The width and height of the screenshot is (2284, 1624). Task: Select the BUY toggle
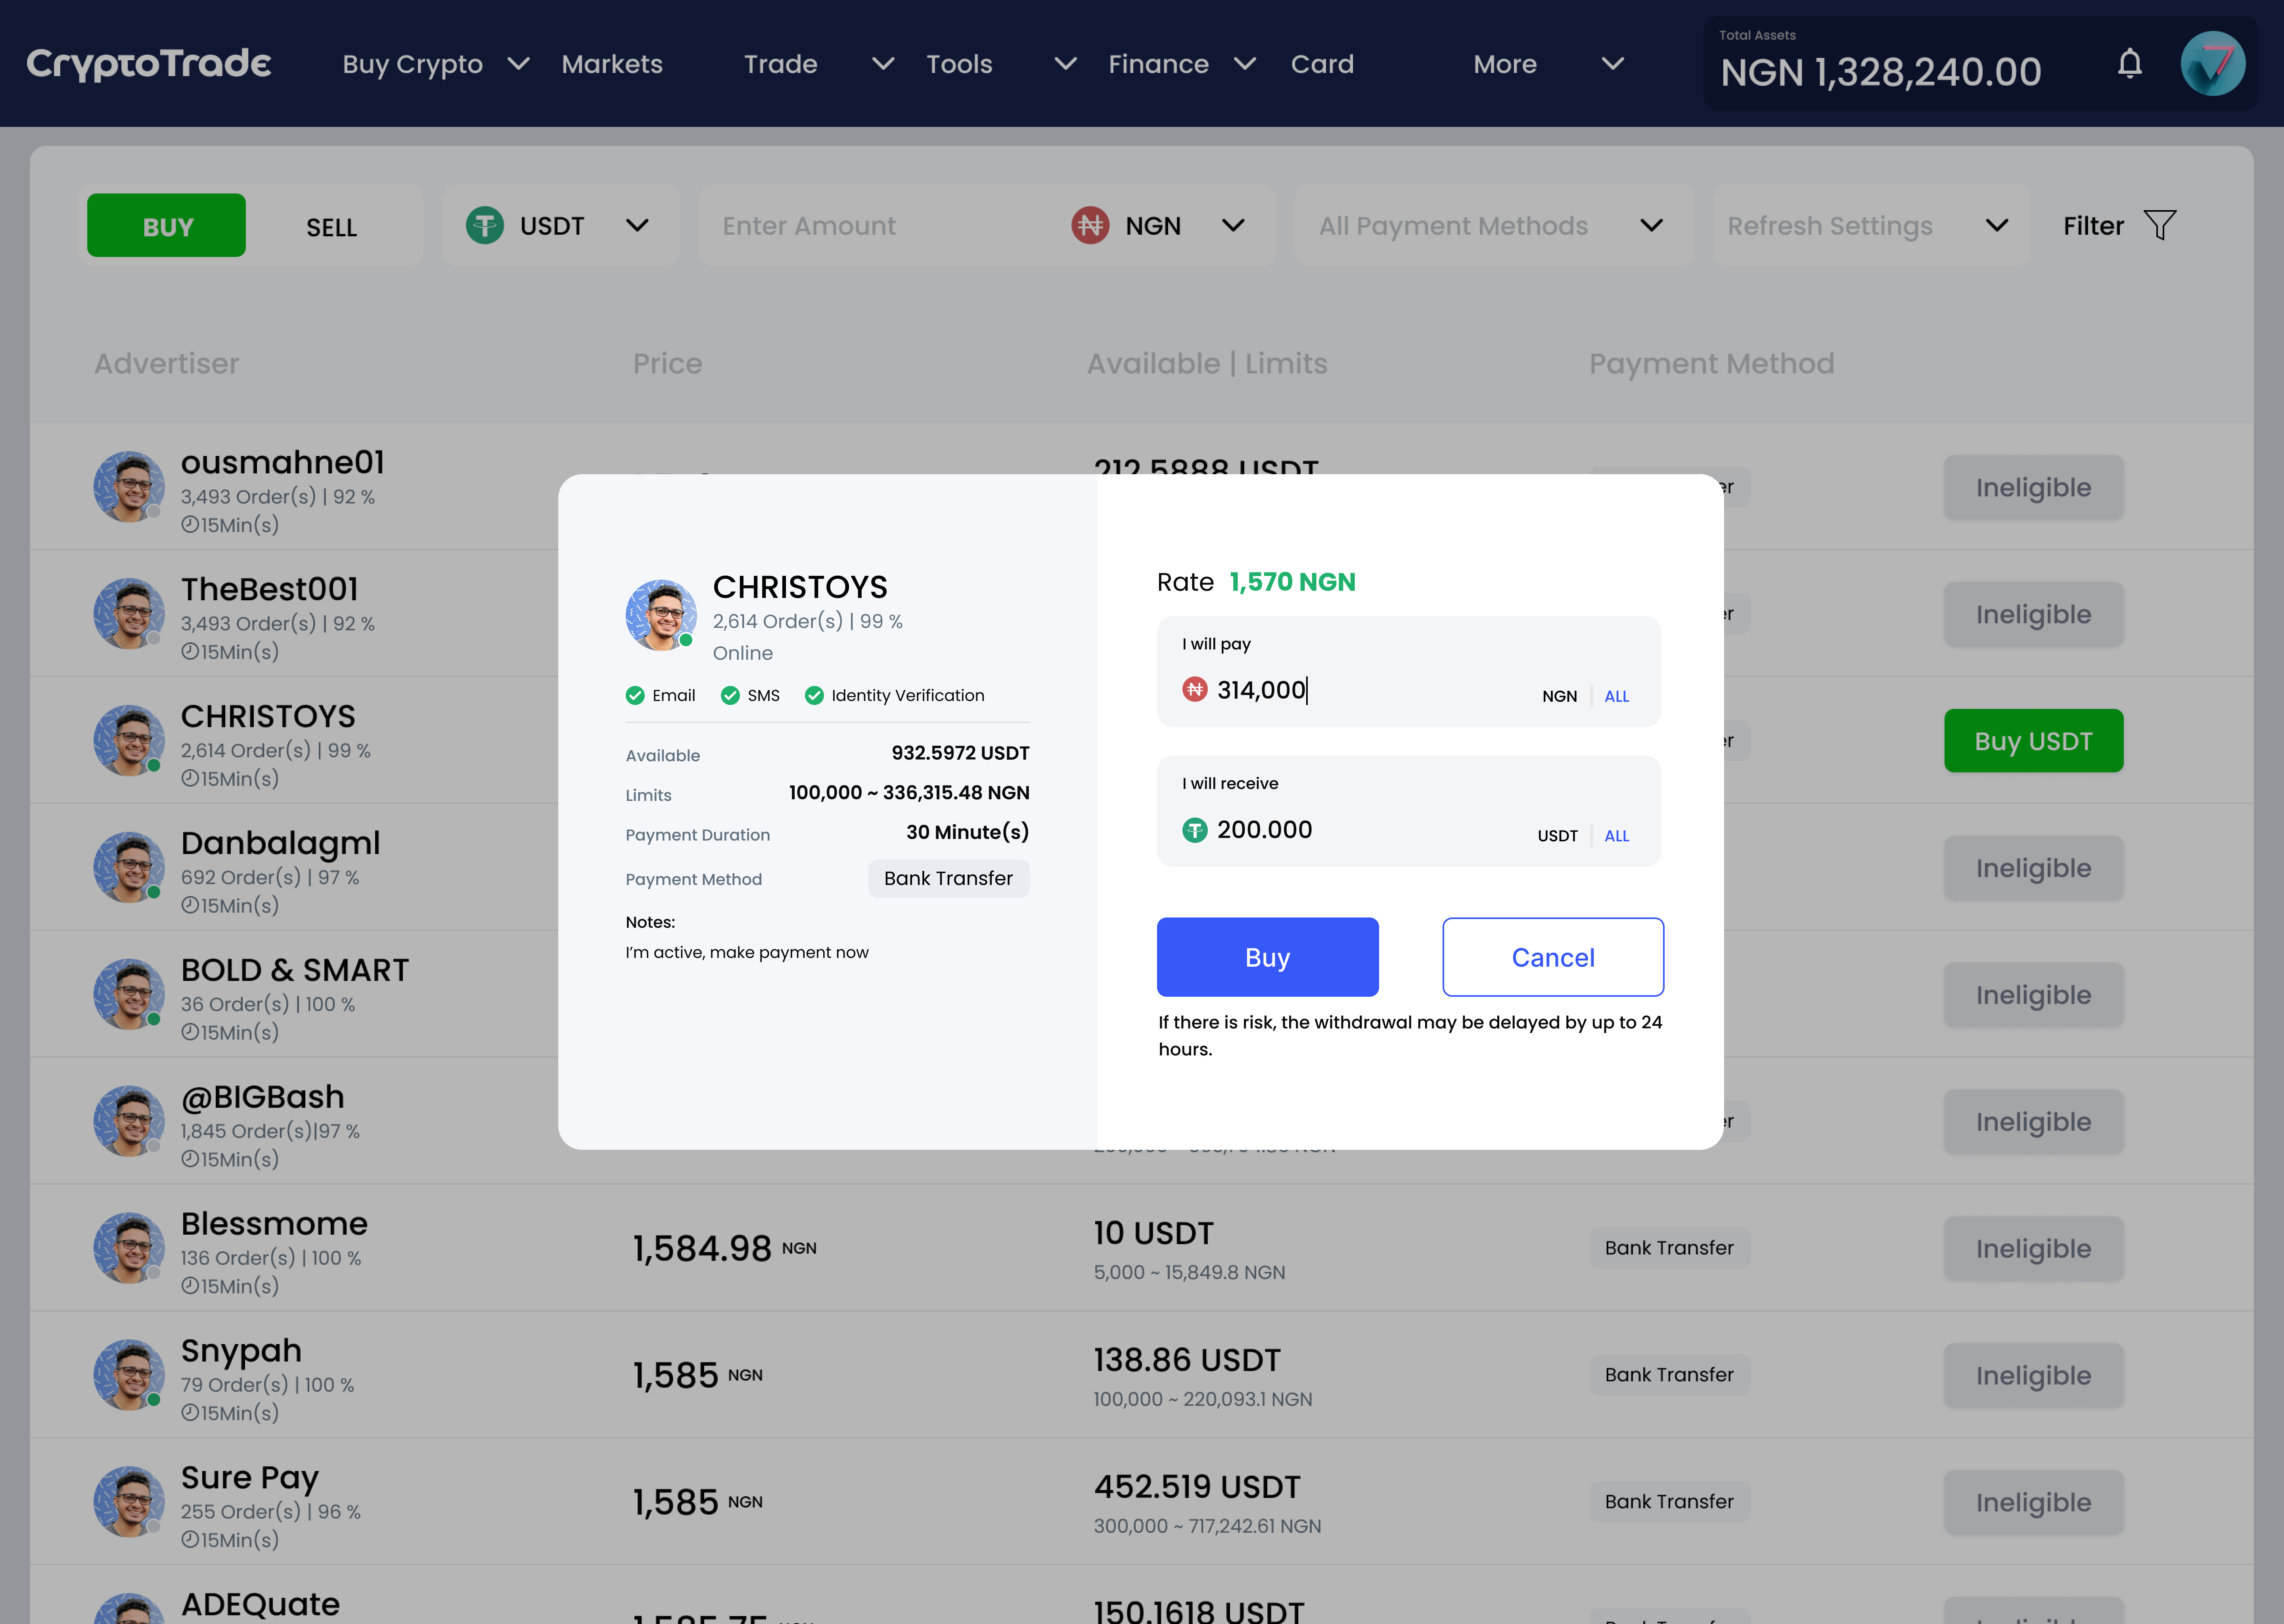click(167, 226)
